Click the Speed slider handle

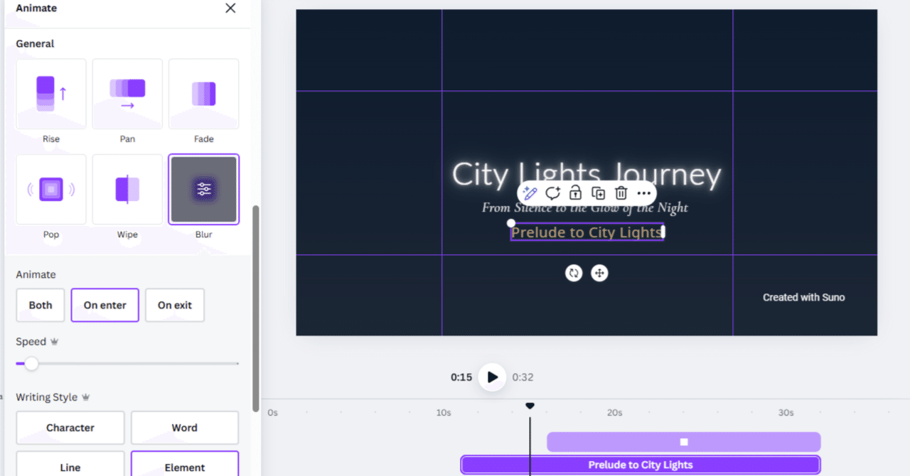31,364
